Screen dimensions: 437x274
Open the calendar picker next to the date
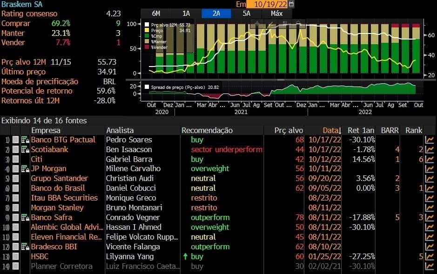(x=291, y=4)
